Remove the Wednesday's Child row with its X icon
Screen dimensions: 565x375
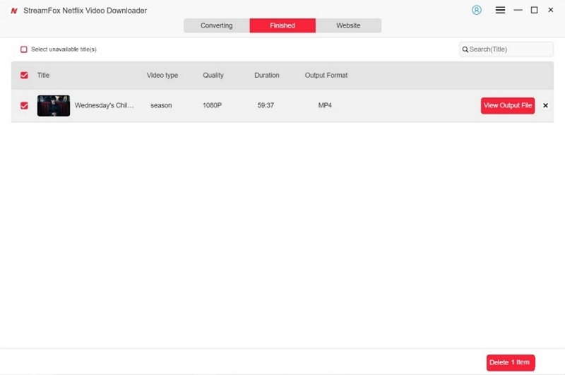(x=545, y=105)
